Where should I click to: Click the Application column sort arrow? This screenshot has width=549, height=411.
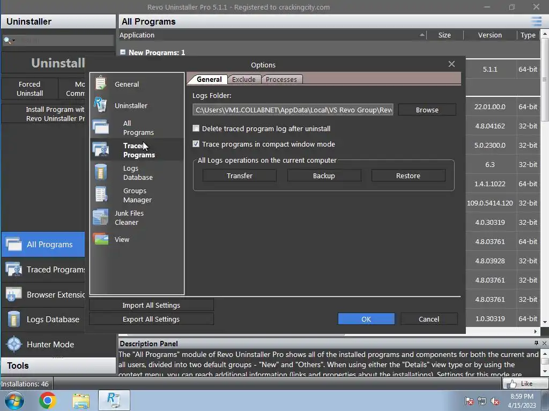422,35
